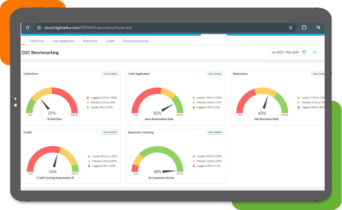
Task: Click the 58% value in Credit
Action: [x=53, y=172]
